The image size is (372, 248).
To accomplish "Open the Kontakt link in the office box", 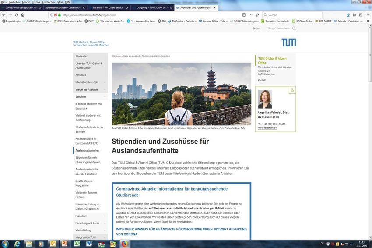I will tap(262, 80).
